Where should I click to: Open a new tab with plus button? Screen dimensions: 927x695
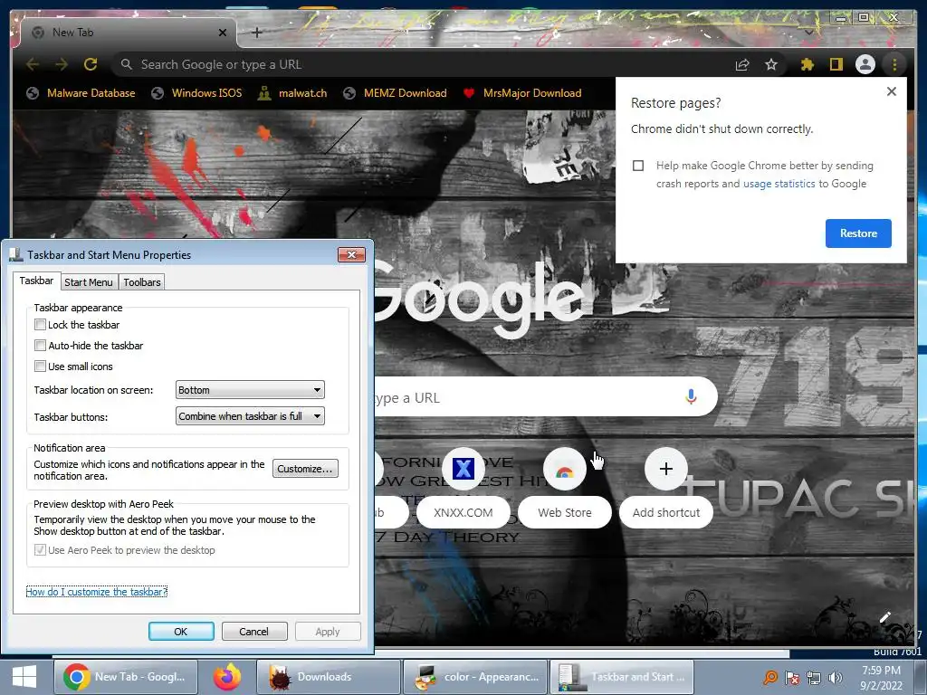pos(256,33)
